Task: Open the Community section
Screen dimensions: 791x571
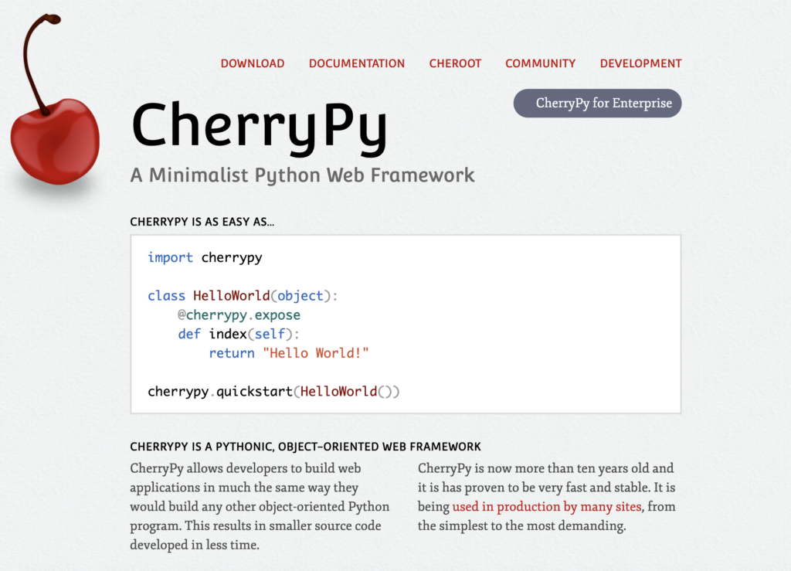Action: (540, 63)
